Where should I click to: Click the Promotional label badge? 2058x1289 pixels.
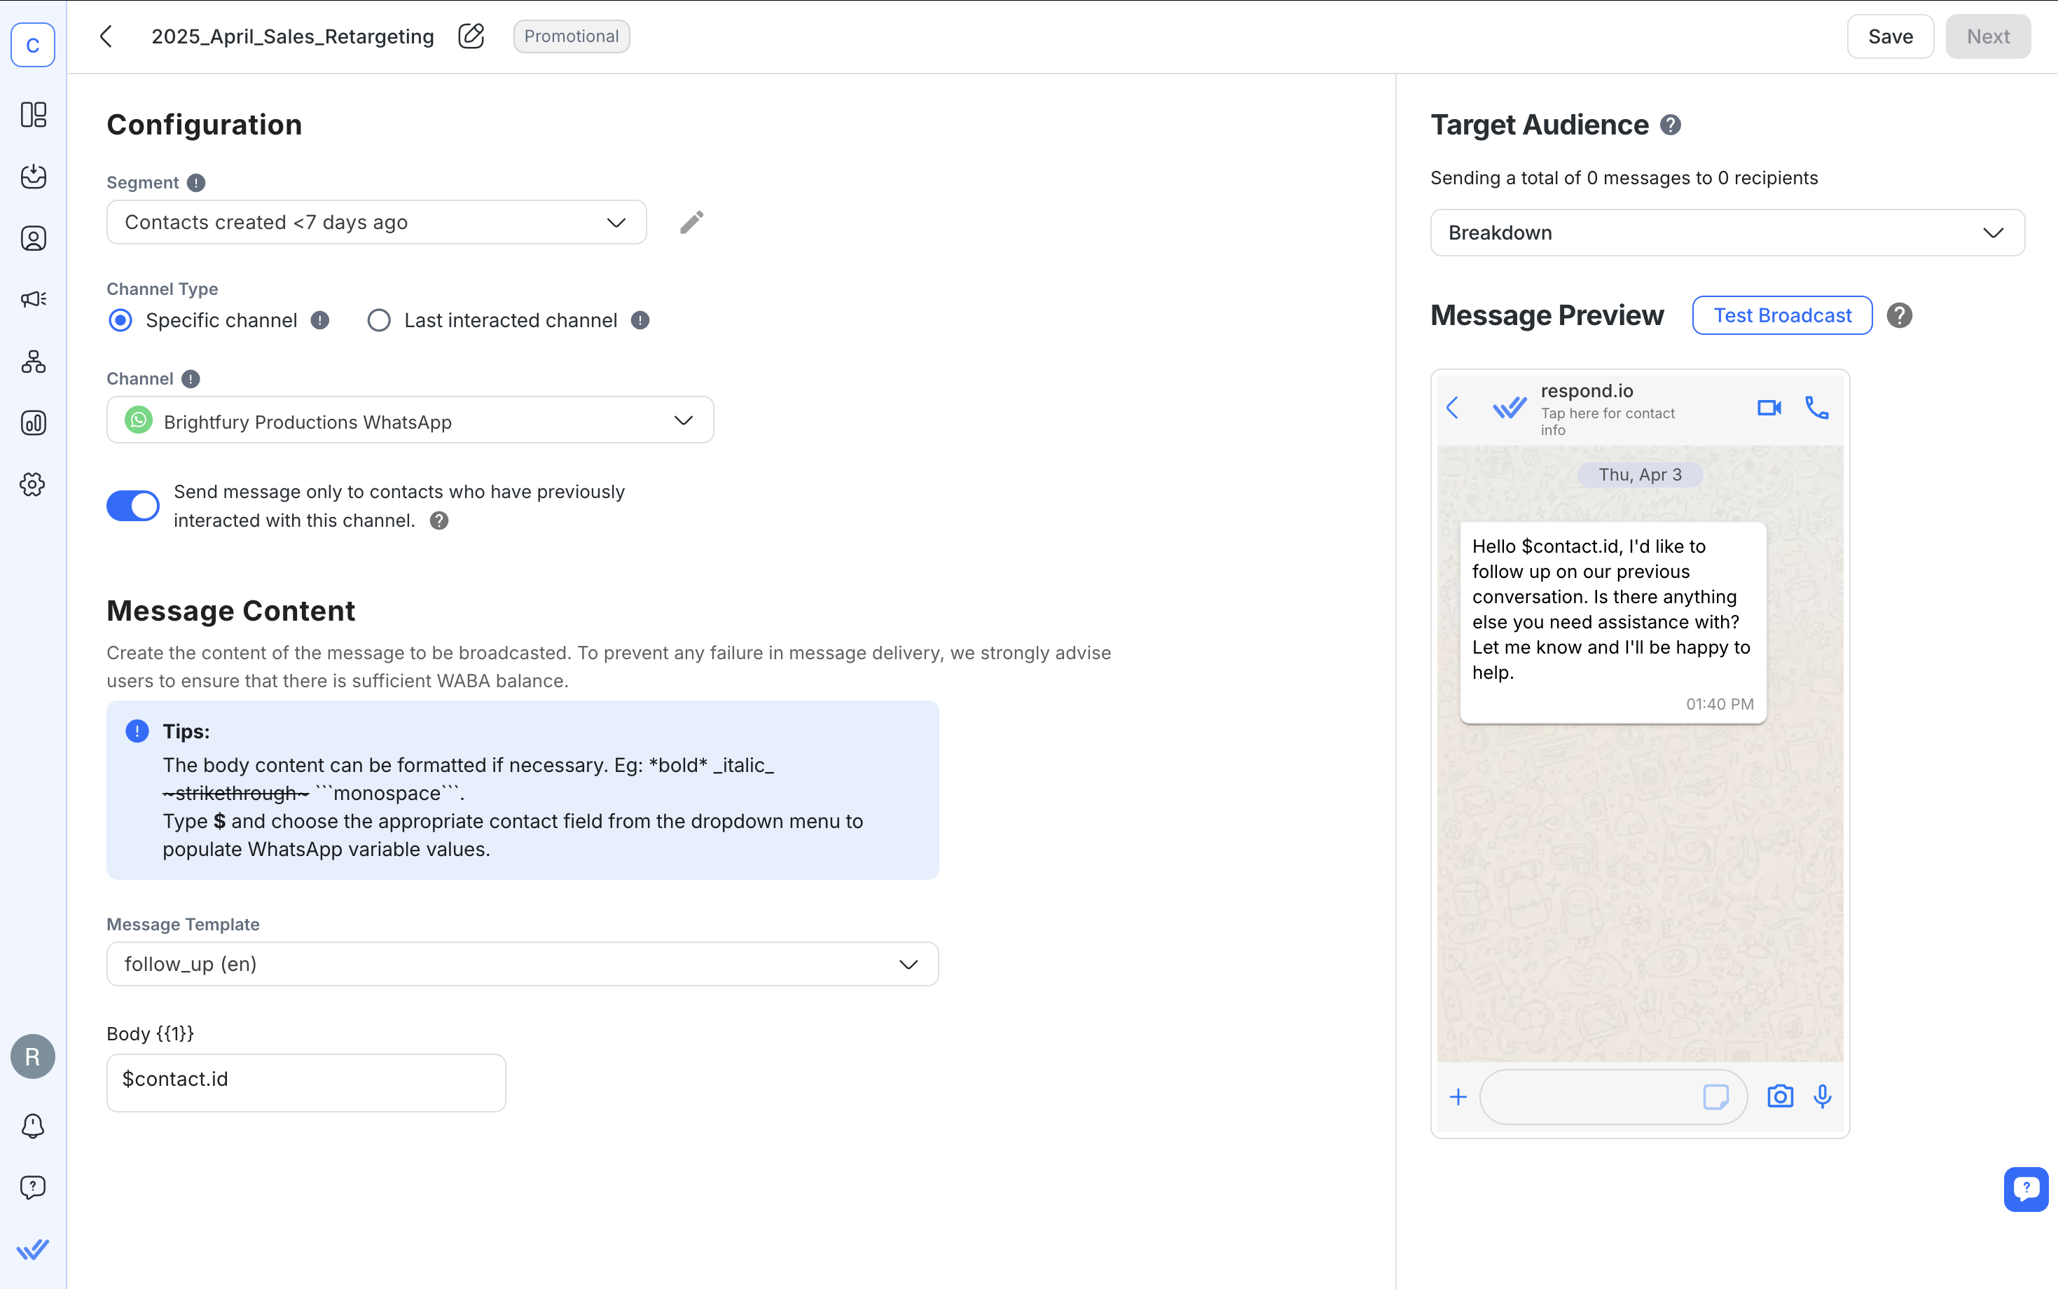[x=571, y=36]
